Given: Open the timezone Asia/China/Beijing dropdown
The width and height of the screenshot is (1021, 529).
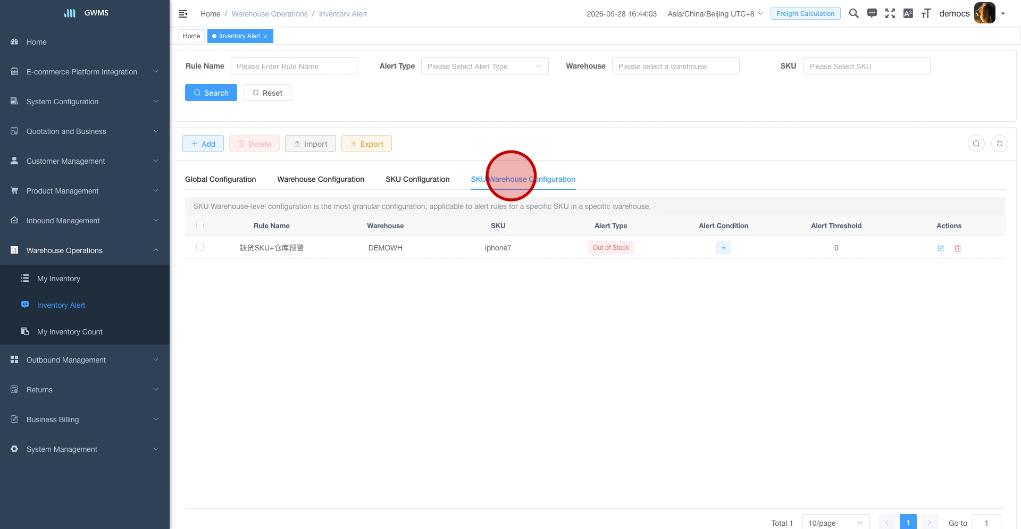Looking at the screenshot, I should 715,14.
